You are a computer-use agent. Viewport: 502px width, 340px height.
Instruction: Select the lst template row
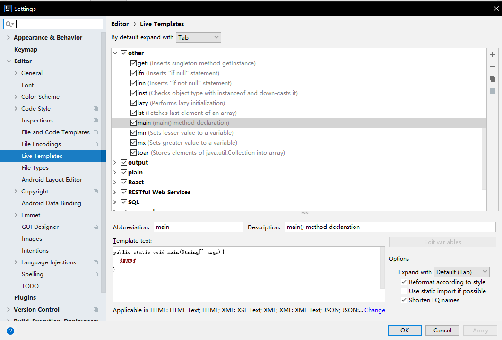click(299, 113)
